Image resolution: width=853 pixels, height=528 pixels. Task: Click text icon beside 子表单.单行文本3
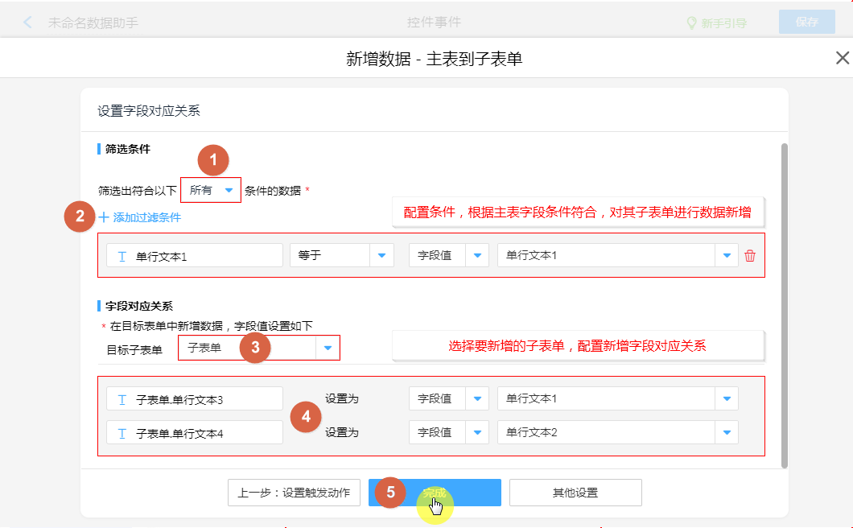(122, 399)
